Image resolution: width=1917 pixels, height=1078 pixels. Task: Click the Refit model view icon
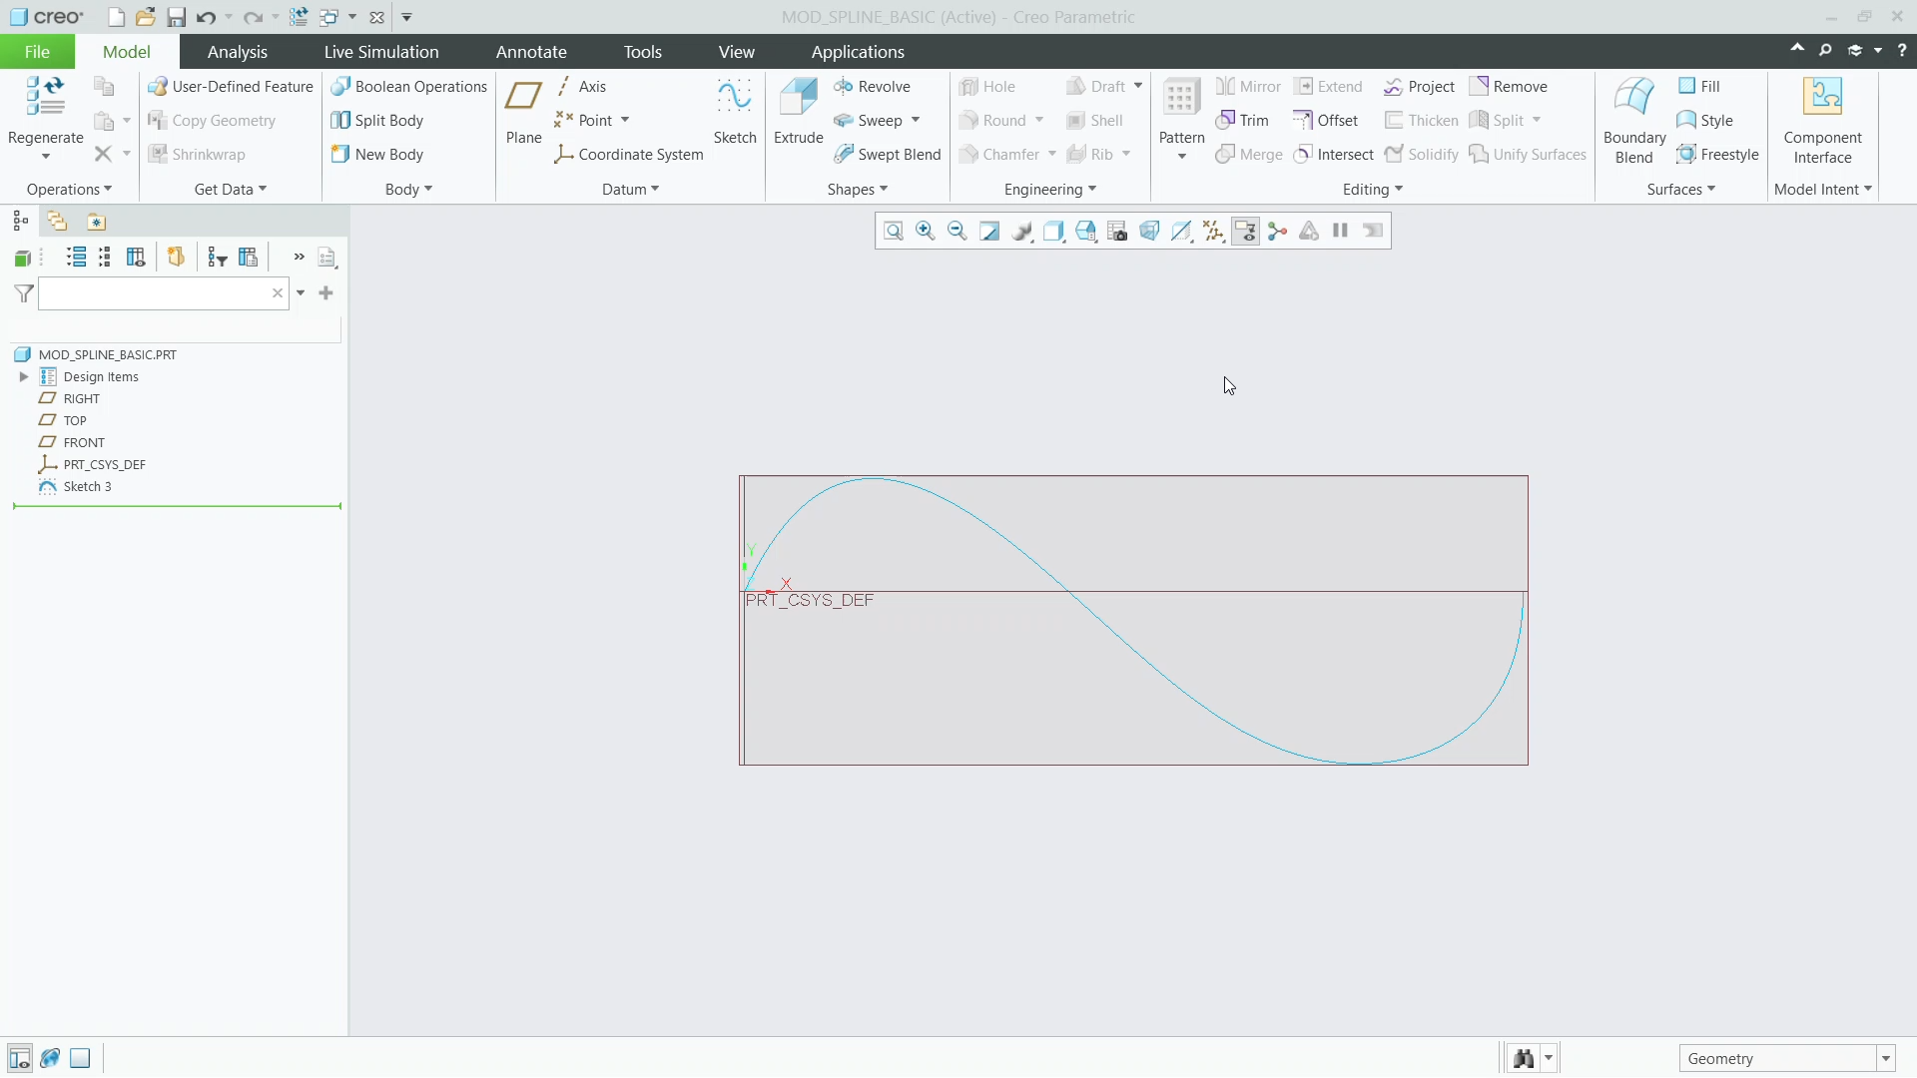(894, 231)
